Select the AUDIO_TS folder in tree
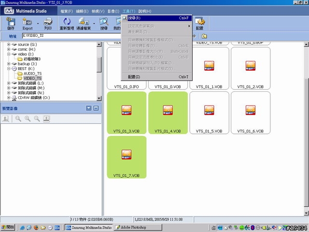This screenshot has height=232, width=309. coord(32,73)
